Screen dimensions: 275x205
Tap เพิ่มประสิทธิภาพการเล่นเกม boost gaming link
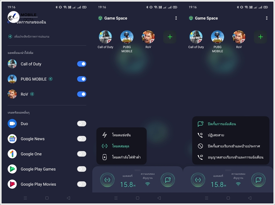29,36
